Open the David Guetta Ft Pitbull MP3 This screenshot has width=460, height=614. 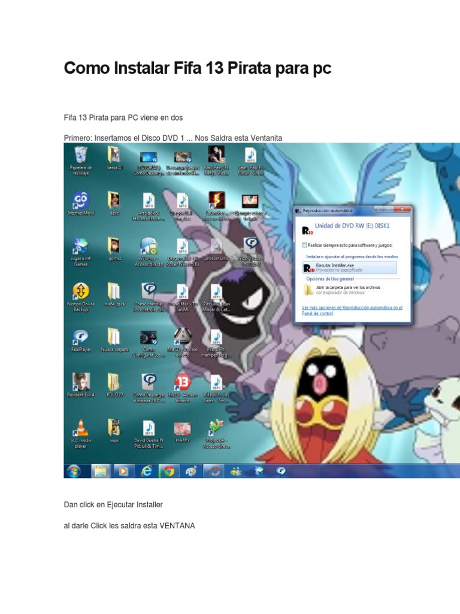(x=149, y=434)
